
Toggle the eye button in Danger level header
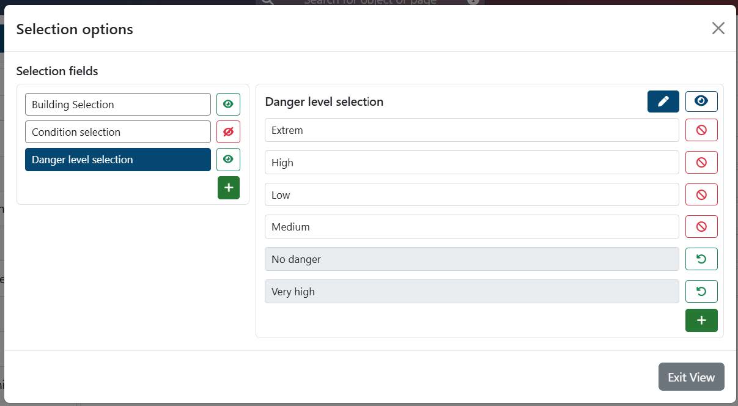701,102
